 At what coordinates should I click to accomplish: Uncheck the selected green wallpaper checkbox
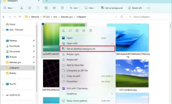pyautogui.click(x=43, y=24)
